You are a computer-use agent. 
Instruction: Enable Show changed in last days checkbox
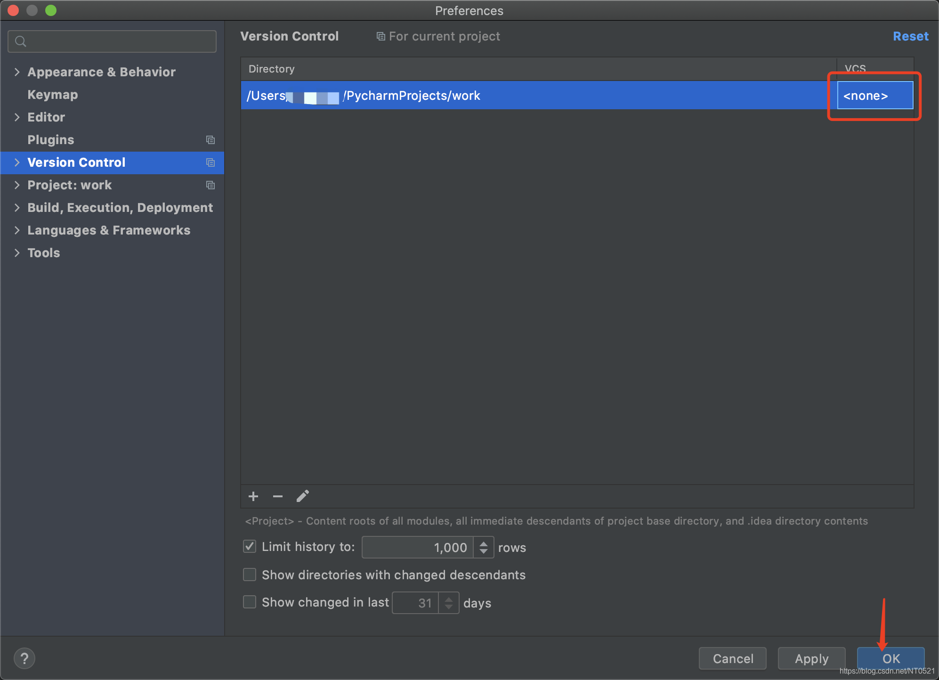click(x=250, y=602)
